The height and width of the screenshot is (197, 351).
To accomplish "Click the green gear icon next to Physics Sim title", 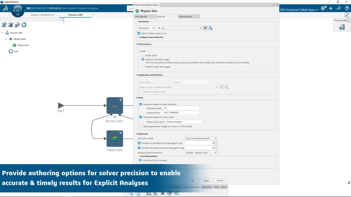I will 137,11.
